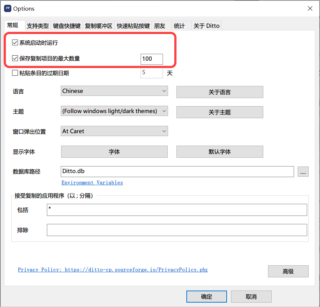The image size is (320, 307).
Task: Open the 快速粘贴按键 tab
Action: 133,26
